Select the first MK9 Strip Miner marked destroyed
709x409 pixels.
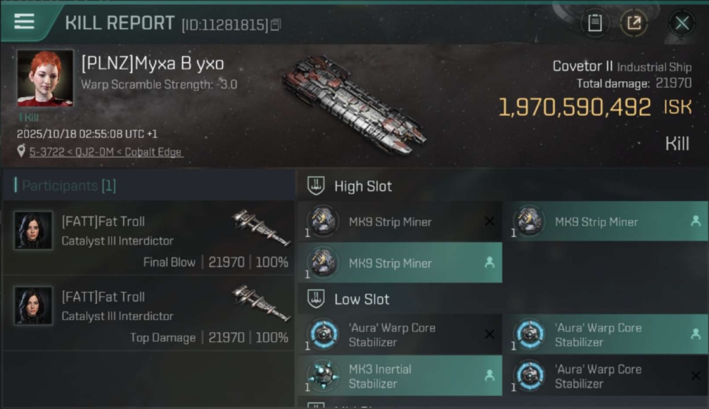[400, 222]
